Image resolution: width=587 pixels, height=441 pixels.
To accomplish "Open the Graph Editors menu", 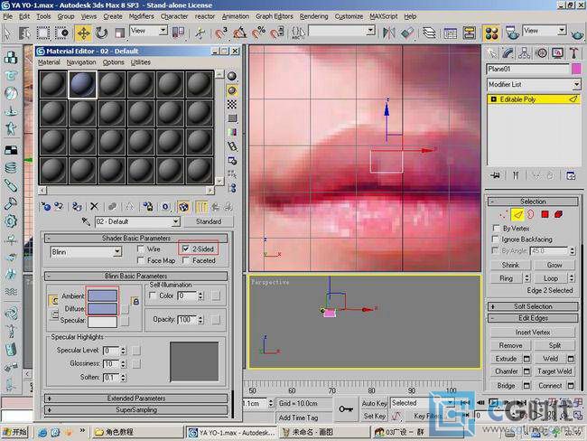I will (x=274, y=16).
